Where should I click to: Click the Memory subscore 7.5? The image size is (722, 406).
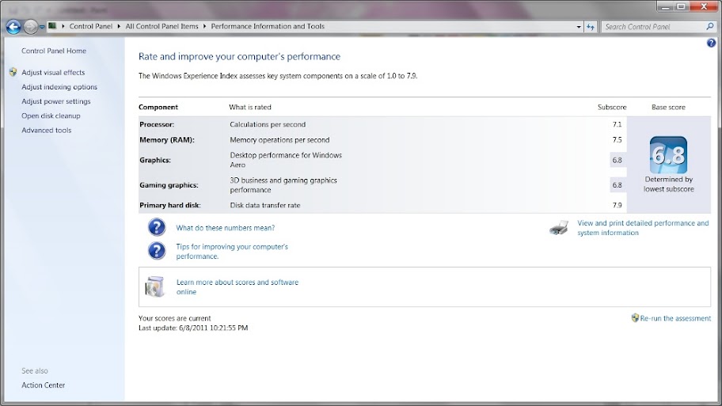click(617, 140)
